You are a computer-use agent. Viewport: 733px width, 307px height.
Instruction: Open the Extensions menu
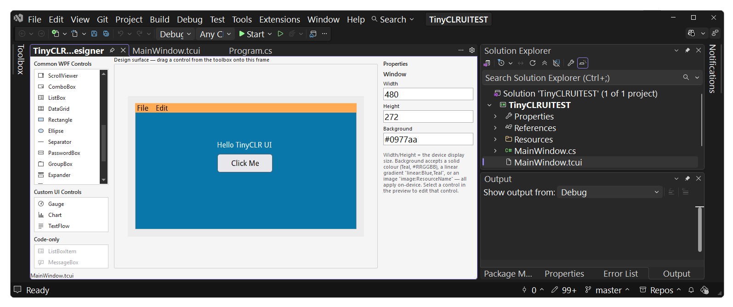click(x=279, y=19)
